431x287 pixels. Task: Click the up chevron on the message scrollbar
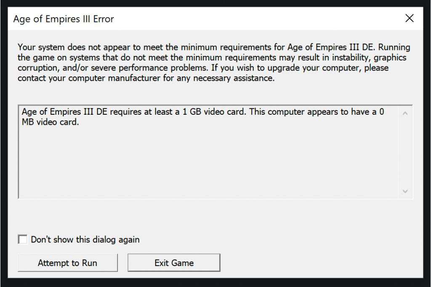(405, 113)
